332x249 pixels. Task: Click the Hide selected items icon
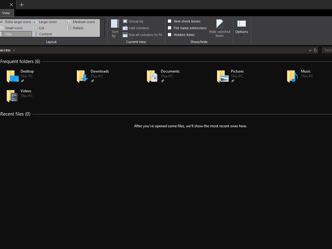[219, 23]
